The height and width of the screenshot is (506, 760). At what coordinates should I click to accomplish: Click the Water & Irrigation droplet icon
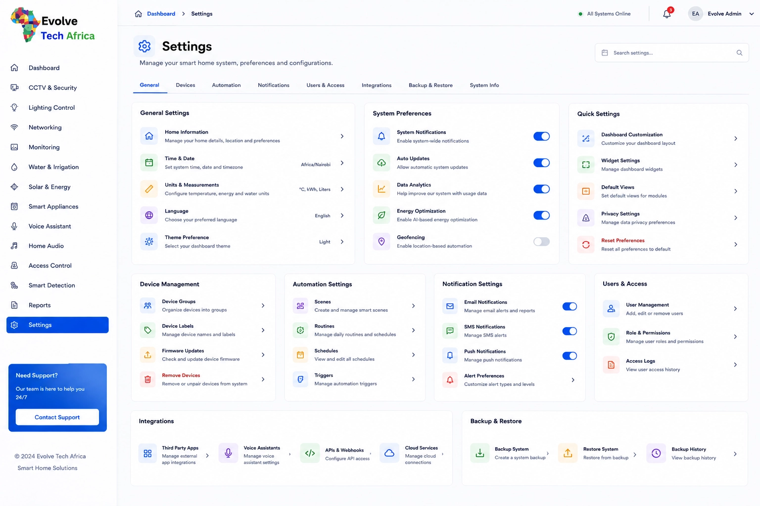pyautogui.click(x=14, y=167)
